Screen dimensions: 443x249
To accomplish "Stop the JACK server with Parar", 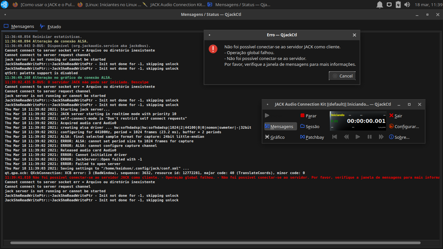I will pyautogui.click(x=308, y=116).
